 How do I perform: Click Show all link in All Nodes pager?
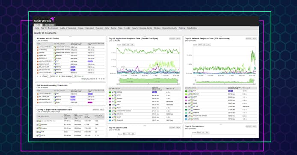click(x=80, y=76)
